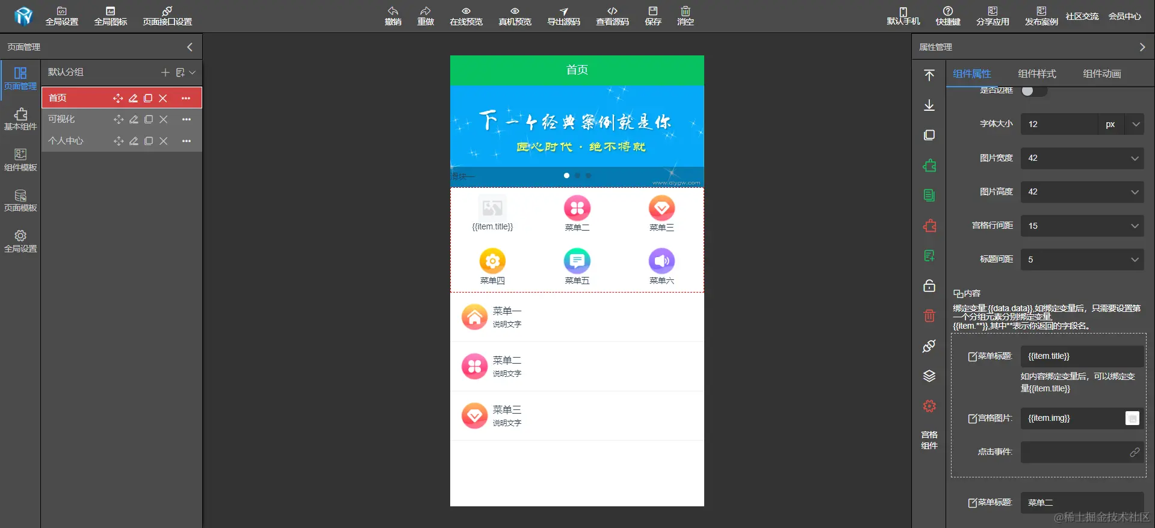Open the 标题间距 dropdown

pyautogui.click(x=1082, y=259)
